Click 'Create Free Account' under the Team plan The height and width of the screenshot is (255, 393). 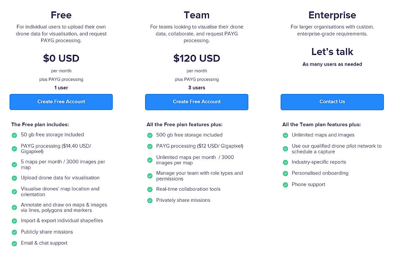pos(196,102)
